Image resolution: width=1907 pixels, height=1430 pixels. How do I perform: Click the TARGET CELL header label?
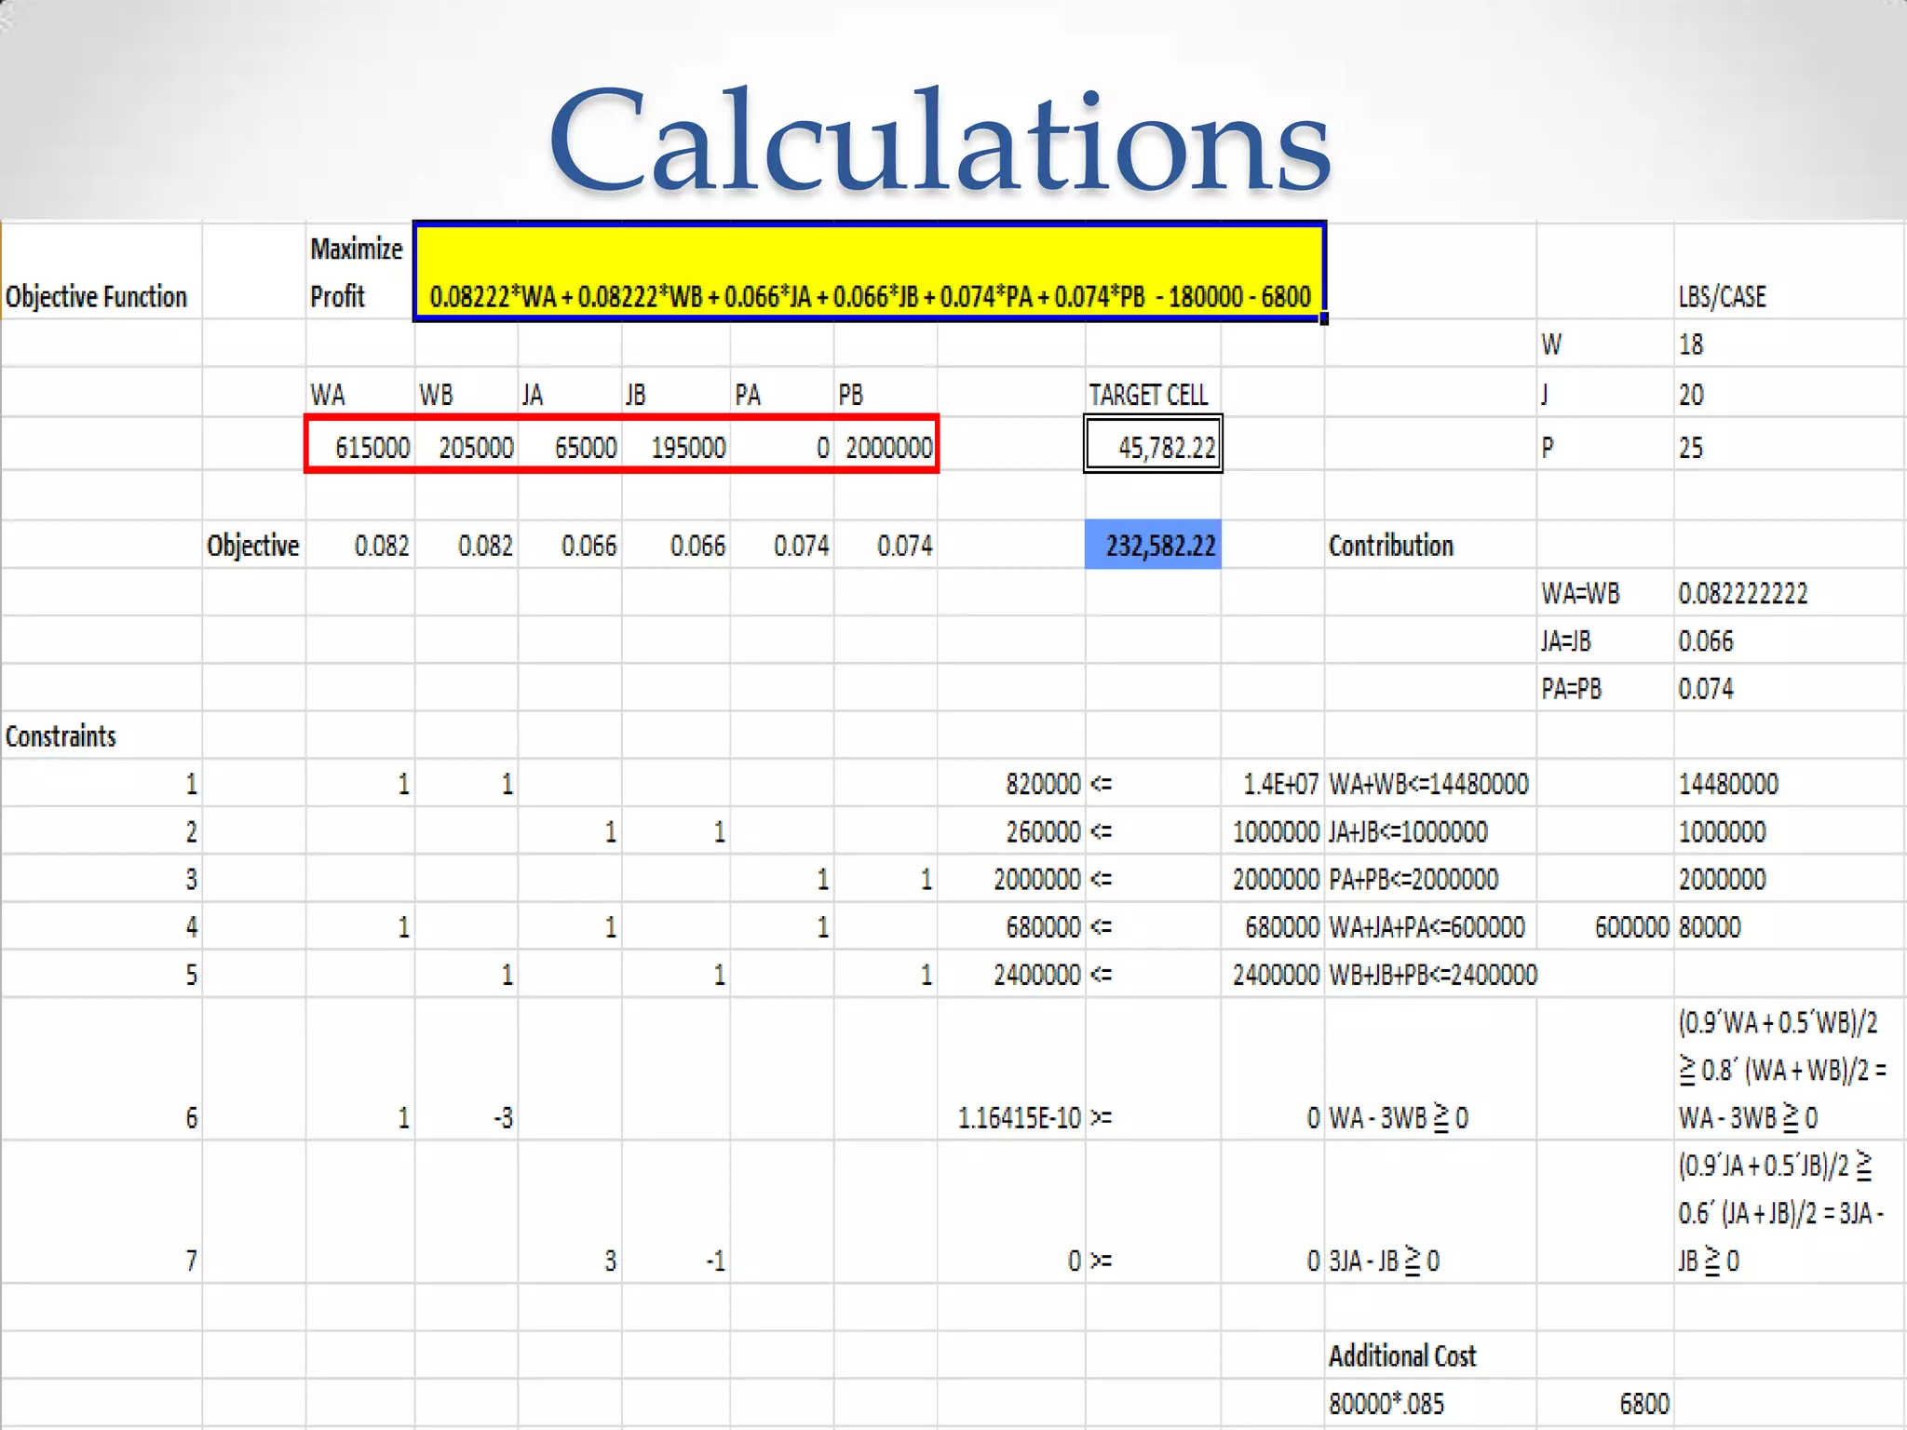(x=1149, y=395)
